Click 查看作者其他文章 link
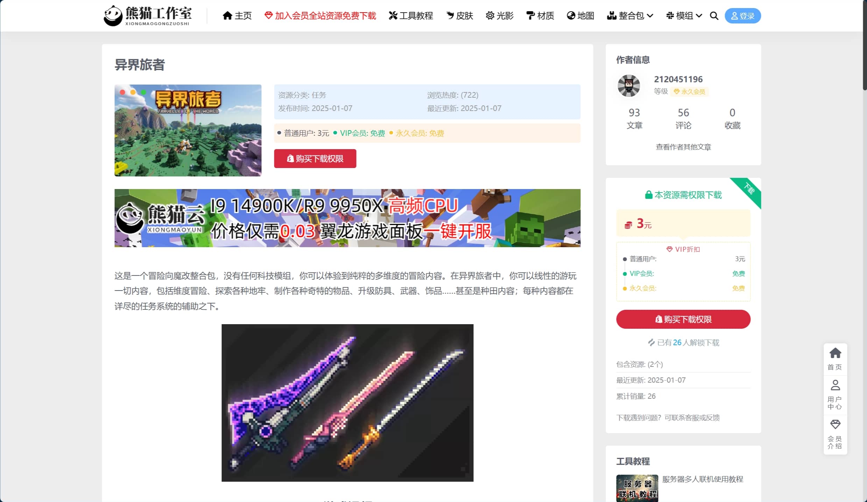The height and width of the screenshot is (502, 867). tap(683, 147)
